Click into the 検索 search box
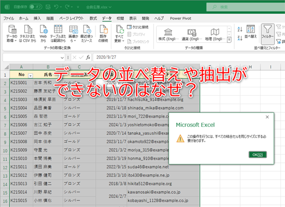285x207 pixels. tap(246, 7)
